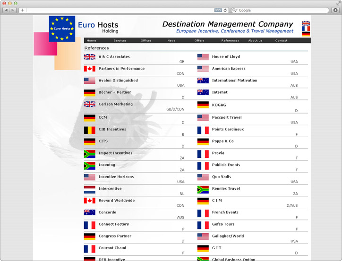Image resolution: width=342 pixels, height=261 pixels.
Task: Click the downloads button right of search field
Action: coord(335,10)
